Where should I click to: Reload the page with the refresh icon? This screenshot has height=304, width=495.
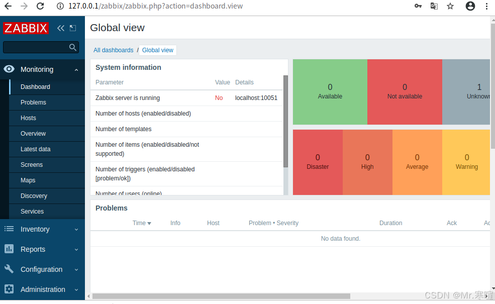(x=40, y=6)
